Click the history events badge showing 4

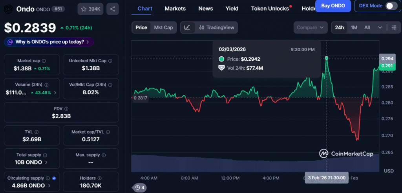coord(139,188)
